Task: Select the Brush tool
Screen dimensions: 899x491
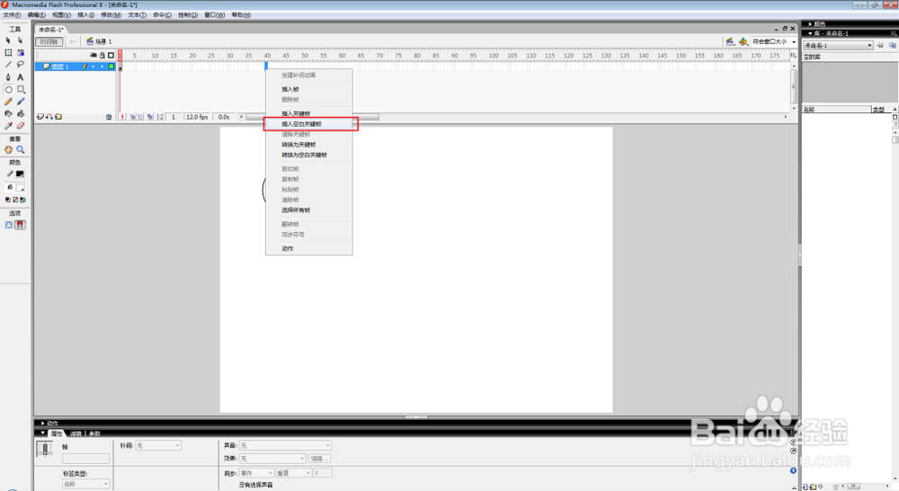Action: coord(20,102)
